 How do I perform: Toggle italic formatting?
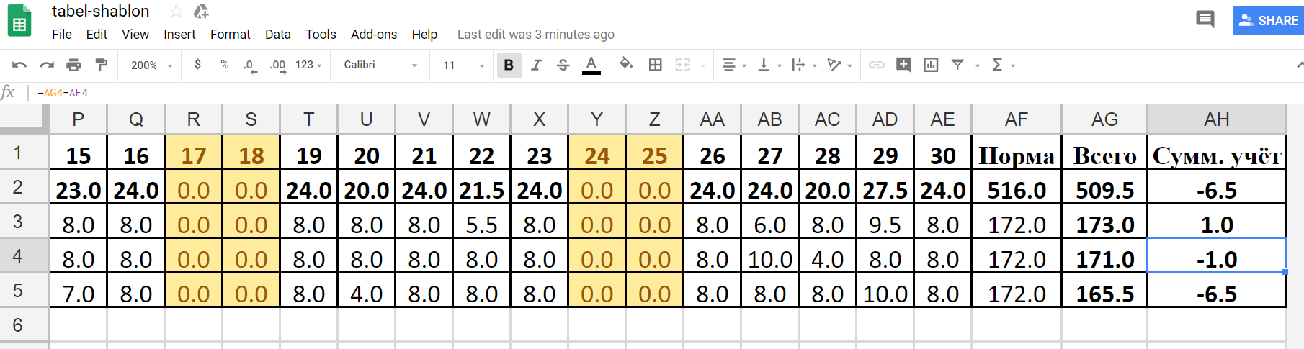[536, 65]
